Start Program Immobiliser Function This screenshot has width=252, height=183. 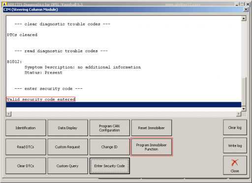[152, 147]
